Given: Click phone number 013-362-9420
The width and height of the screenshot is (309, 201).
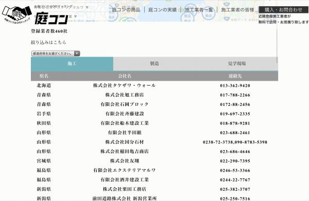Looking at the screenshot, I should (235, 85).
